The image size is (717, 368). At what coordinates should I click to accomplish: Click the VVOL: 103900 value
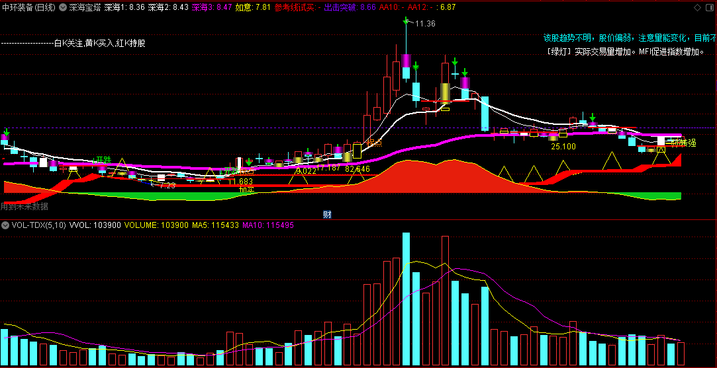click(95, 225)
